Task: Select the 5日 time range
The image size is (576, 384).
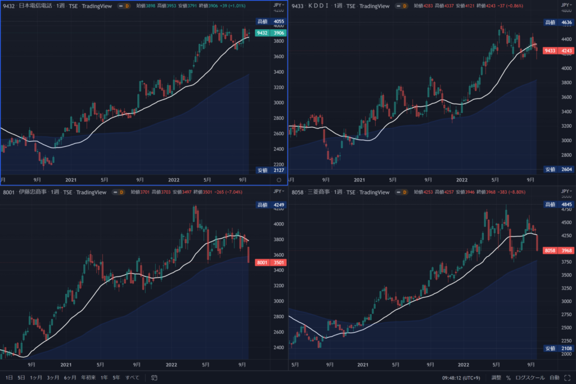Action: pyautogui.click(x=21, y=378)
